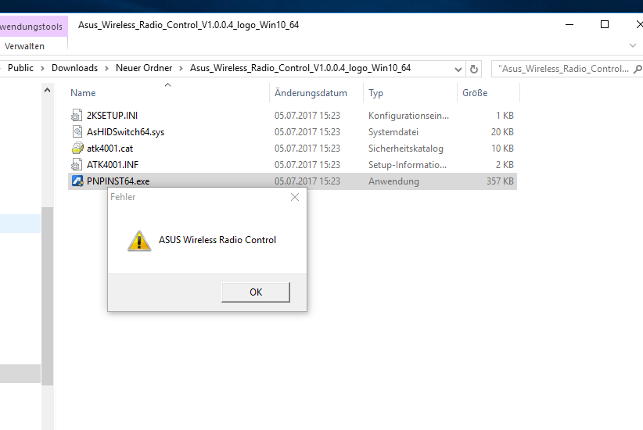Screen dimensions: 643x430
Task: Click the 10 KB size cell
Action: (502, 149)
